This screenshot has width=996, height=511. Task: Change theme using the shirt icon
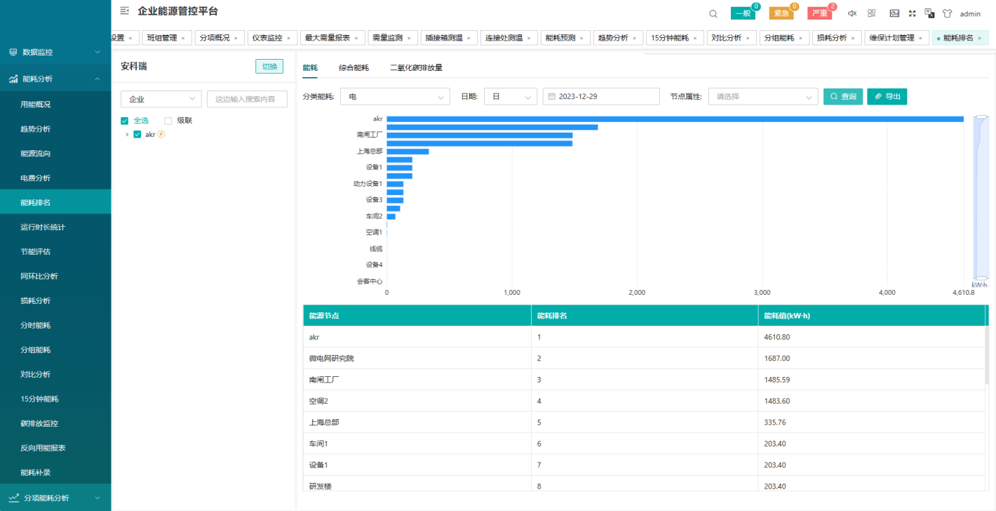(x=948, y=13)
